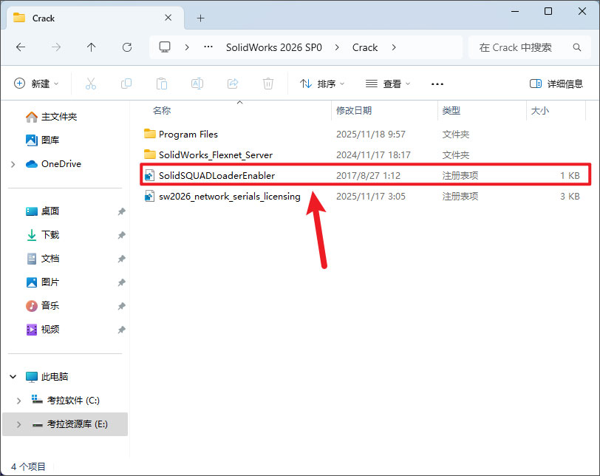The height and width of the screenshot is (476, 600).
Task: Click the Paste clipboard icon
Action: pos(162,84)
